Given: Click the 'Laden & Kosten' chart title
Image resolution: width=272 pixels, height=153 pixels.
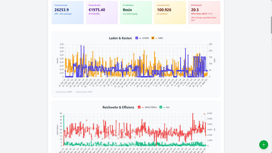Looking at the screenshot, I should tap(120, 38).
